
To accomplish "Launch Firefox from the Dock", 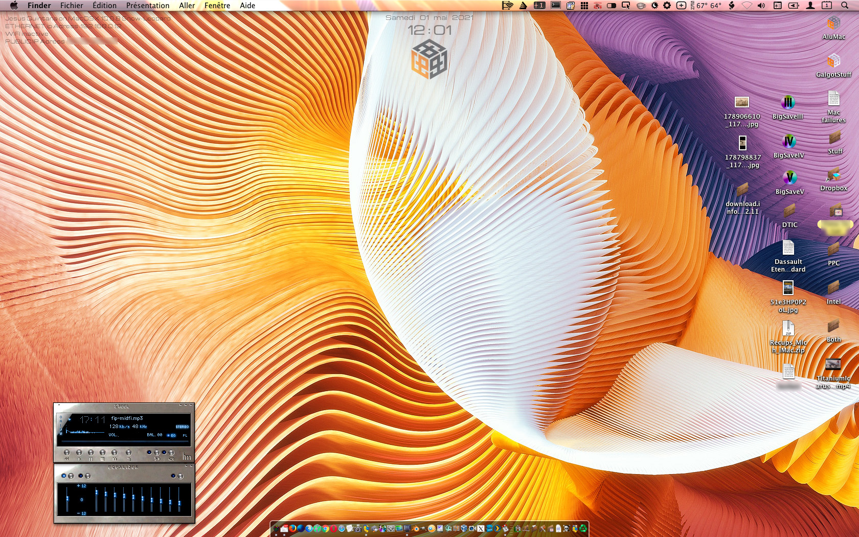I will [292, 528].
